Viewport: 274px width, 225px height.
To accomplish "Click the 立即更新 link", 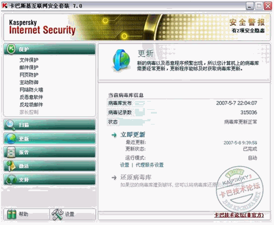I will (132, 135).
